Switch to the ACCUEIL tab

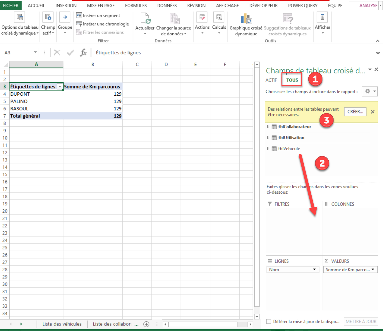pos(36,6)
